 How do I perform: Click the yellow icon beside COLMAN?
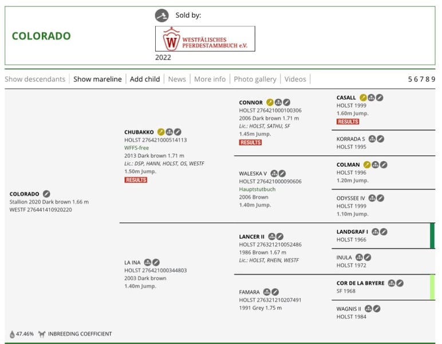pyautogui.click(x=367, y=165)
